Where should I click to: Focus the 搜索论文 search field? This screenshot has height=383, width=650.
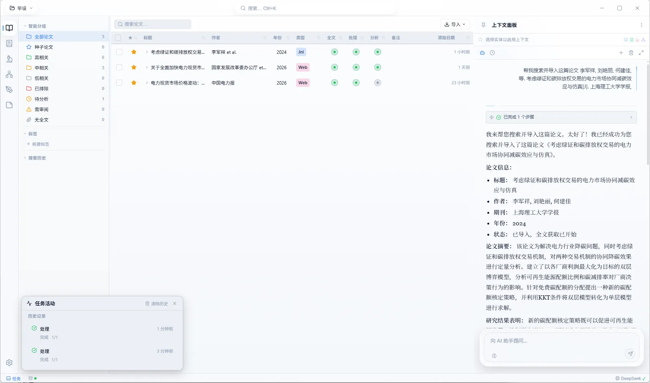coord(153,24)
